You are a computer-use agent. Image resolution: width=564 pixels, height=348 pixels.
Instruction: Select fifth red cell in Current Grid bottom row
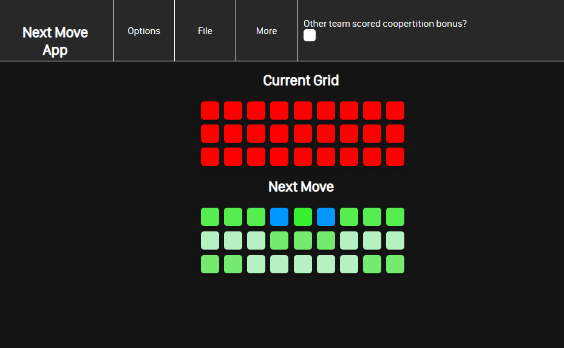point(303,157)
